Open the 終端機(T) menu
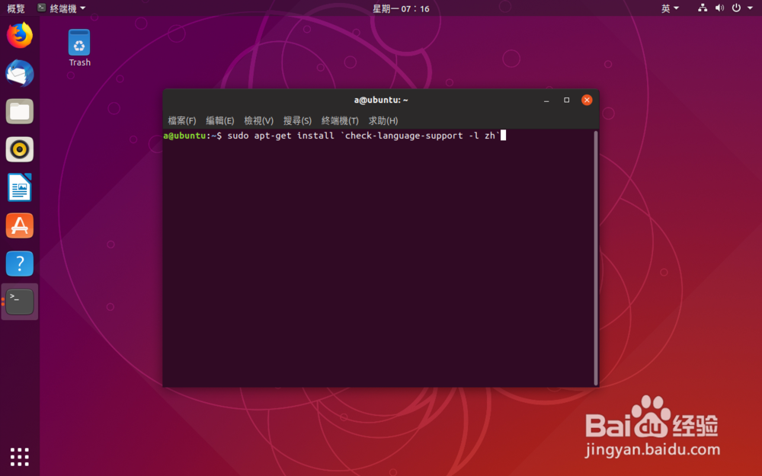 pyautogui.click(x=340, y=120)
